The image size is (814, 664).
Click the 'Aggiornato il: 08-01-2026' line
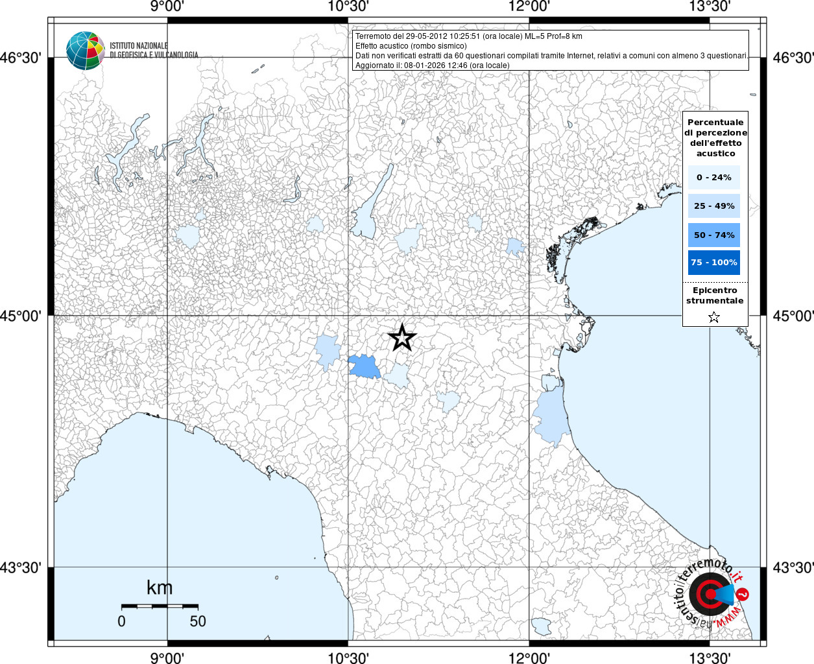click(x=432, y=65)
